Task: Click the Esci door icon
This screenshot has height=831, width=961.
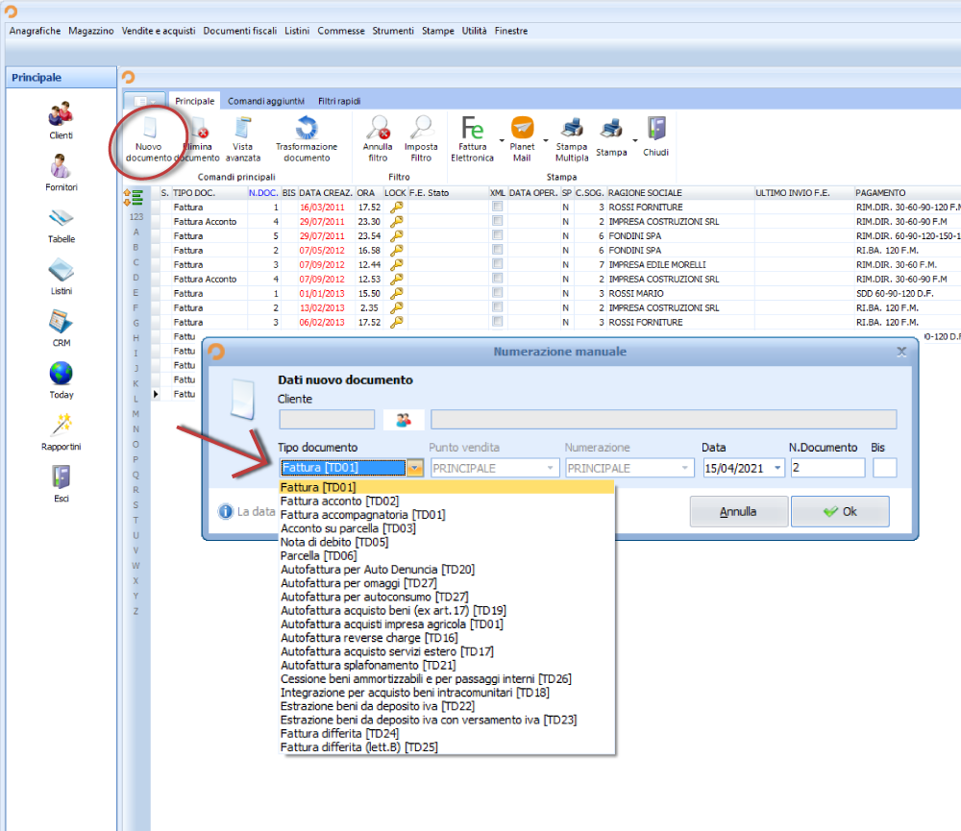Action: 61,484
